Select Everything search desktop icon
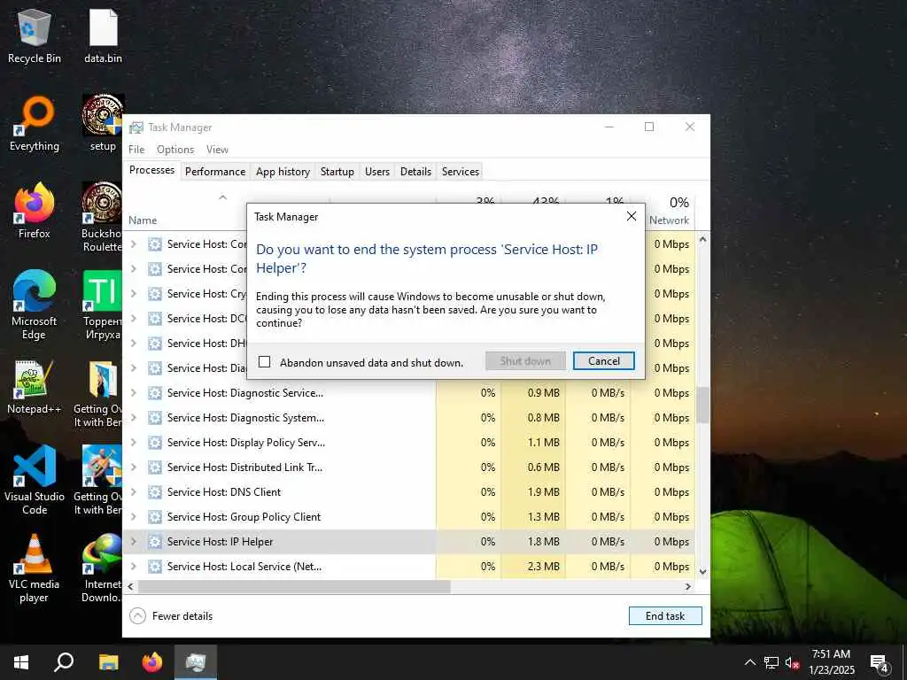The width and height of the screenshot is (907, 680). [35, 124]
